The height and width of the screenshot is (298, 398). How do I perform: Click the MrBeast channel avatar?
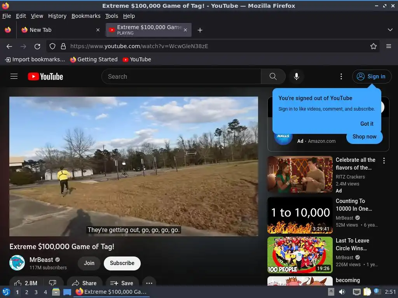[x=17, y=263]
